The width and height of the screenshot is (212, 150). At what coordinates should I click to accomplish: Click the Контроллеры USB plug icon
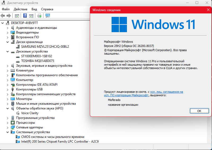[x=13, y=89]
